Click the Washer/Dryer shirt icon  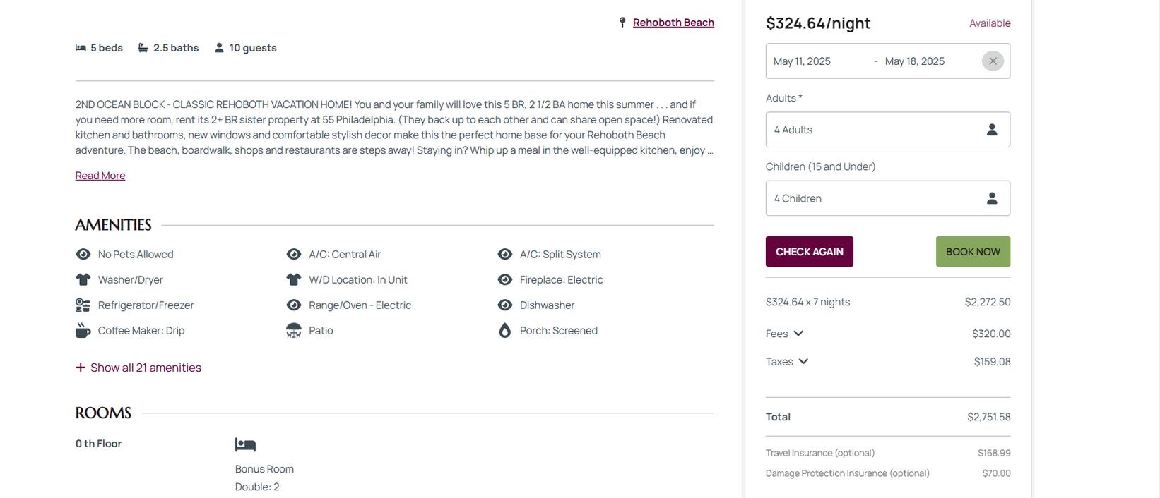(83, 279)
